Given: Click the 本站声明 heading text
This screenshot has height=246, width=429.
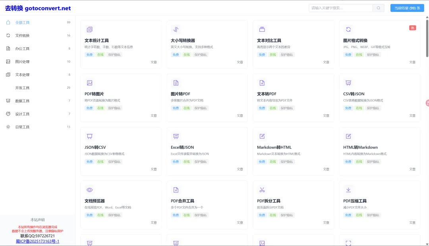Looking at the screenshot, I should click(x=37, y=220).
